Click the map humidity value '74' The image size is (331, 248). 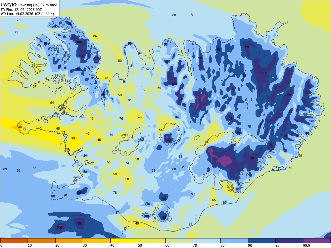tap(127, 163)
